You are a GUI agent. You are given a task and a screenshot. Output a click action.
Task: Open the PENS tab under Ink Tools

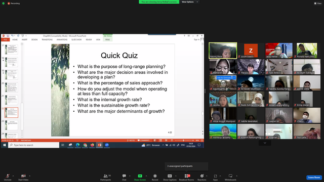(x=107, y=39)
